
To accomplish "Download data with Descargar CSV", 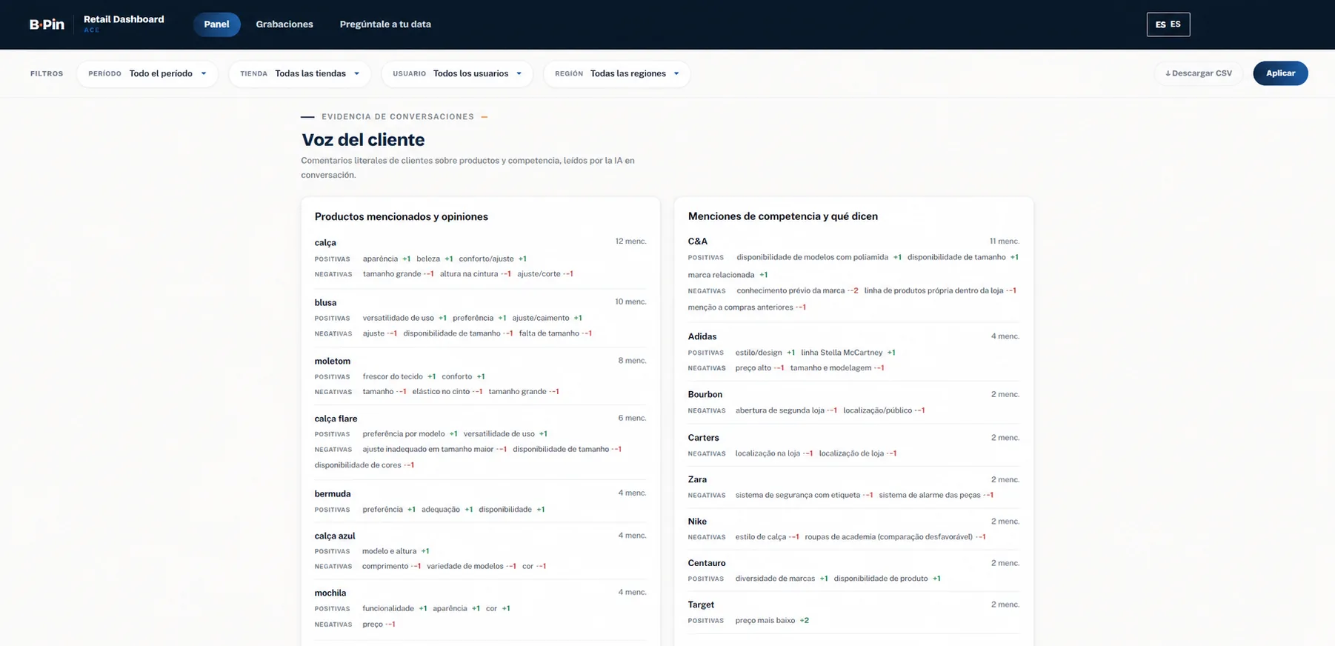I will 1198,73.
